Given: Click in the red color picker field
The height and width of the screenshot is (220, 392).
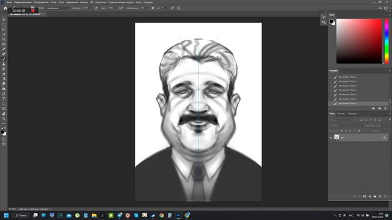Looking at the screenshot, I should pyautogui.click(x=359, y=41).
